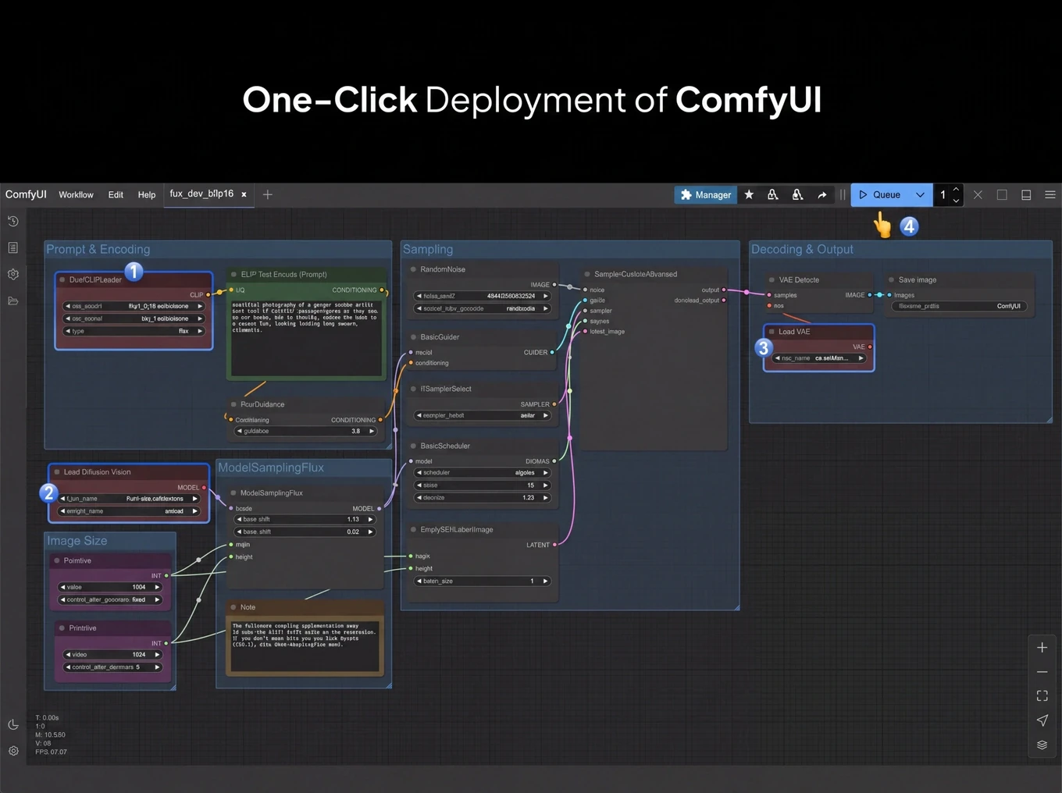Click the Save image filename field
Screen dimensions: 1062x793
tap(960, 306)
